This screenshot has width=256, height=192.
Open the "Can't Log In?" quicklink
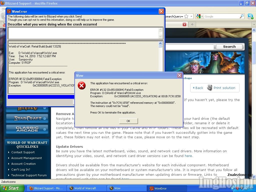coord(20,169)
